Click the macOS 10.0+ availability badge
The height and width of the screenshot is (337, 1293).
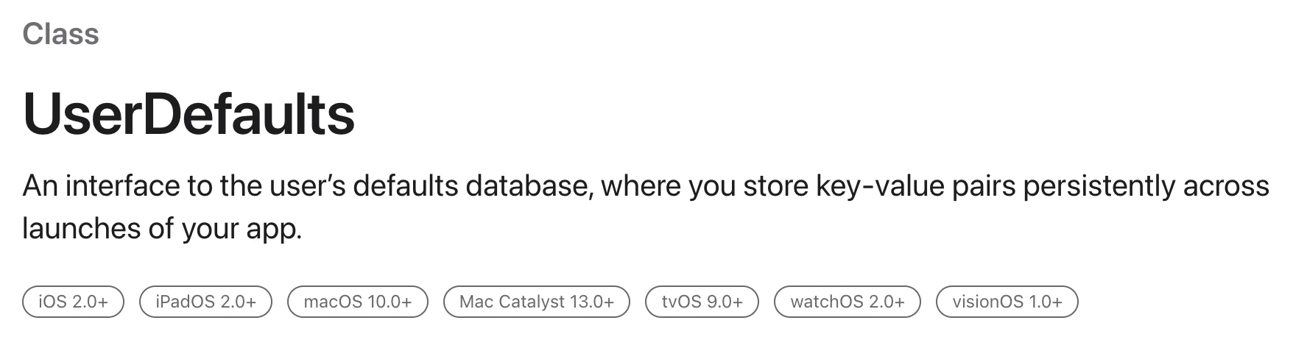pyautogui.click(x=357, y=302)
